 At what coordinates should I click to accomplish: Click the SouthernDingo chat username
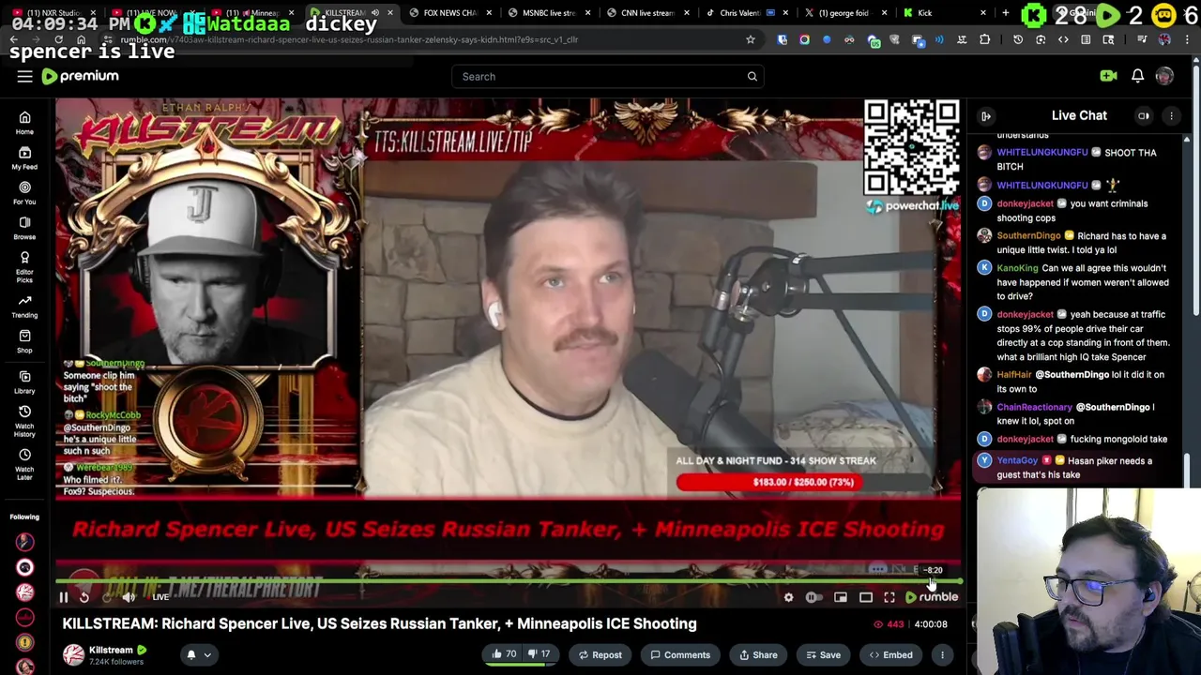pyautogui.click(x=1028, y=236)
